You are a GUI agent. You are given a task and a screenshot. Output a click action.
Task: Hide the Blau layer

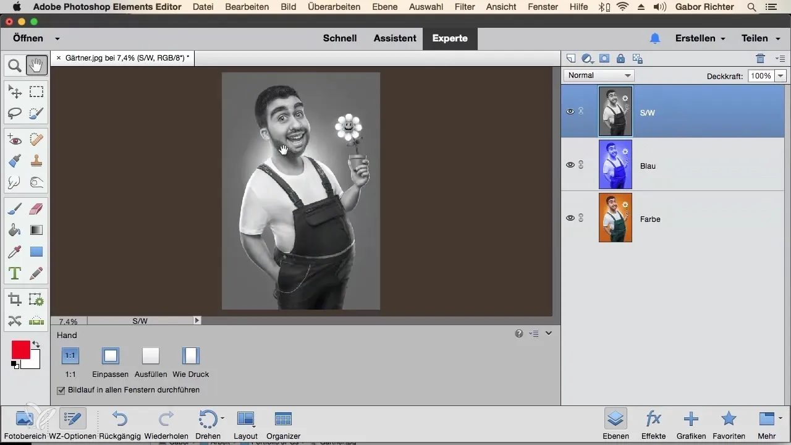tap(570, 165)
